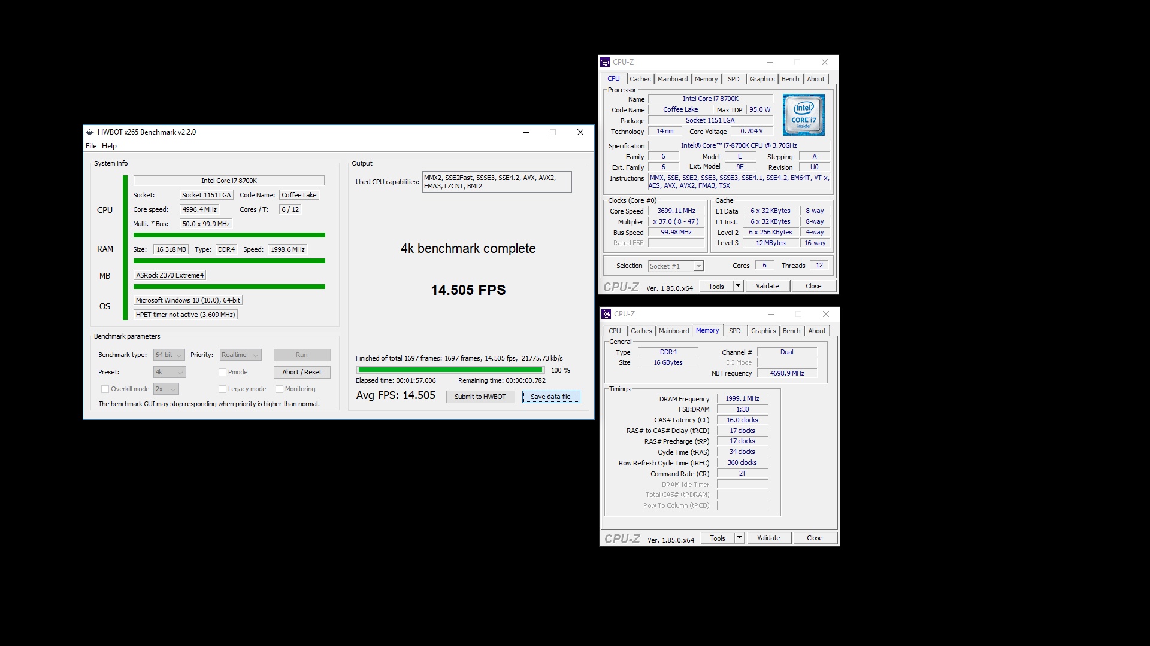1150x646 pixels.
Task: Toggle the Legacy mode checkbox
Action: pos(222,389)
